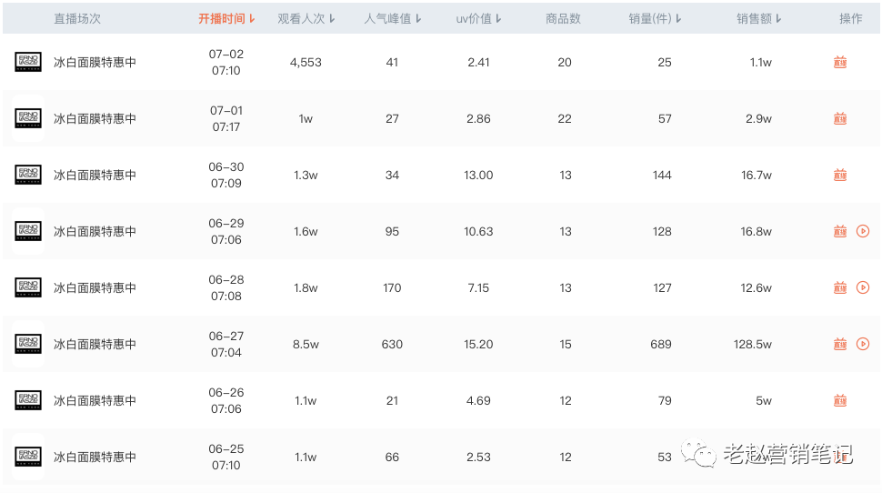The height and width of the screenshot is (493, 882).
Task: Sort by 观看人次 column
Action: 306,19
